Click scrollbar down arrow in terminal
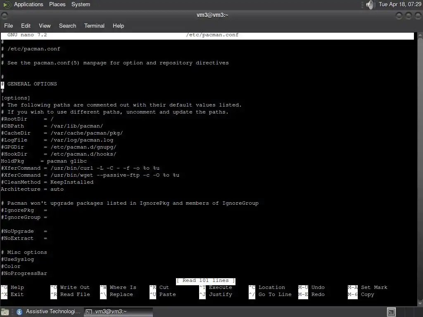The width and height of the screenshot is (423, 317). 420,303
